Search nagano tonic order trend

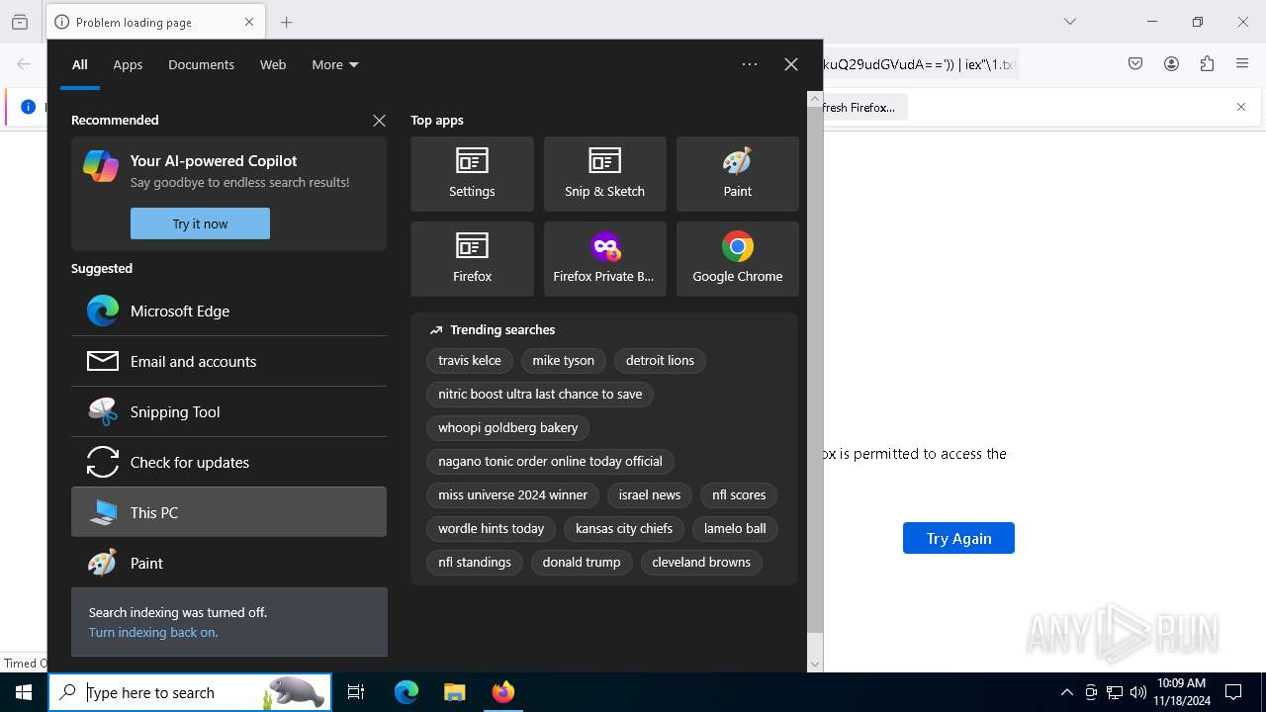(x=550, y=462)
